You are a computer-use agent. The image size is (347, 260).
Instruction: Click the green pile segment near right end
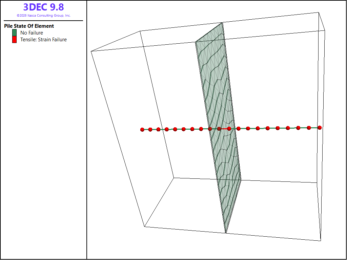[x=304, y=128]
